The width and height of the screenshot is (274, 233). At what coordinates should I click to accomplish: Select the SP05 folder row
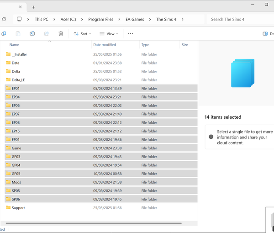point(101,191)
